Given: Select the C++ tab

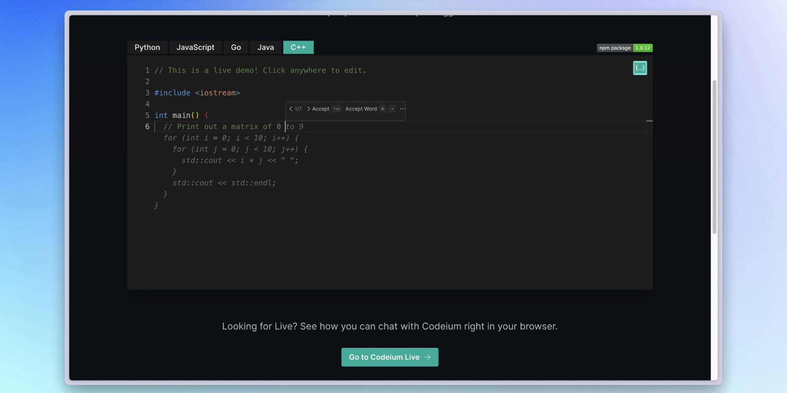Looking at the screenshot, I should click(298, 48).
